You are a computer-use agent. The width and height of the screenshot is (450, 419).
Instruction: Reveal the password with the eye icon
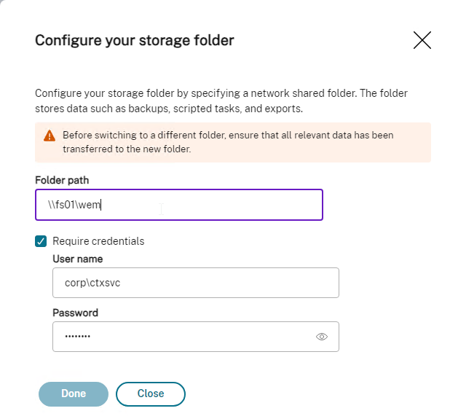pos(322,336)
